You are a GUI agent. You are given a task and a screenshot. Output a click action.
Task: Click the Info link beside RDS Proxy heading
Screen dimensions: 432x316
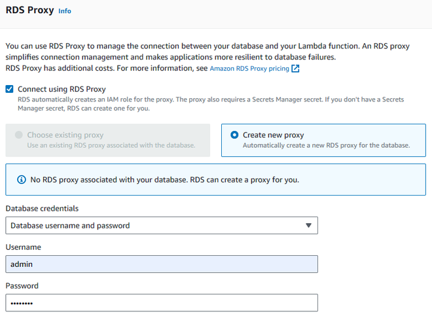point(65,11)
